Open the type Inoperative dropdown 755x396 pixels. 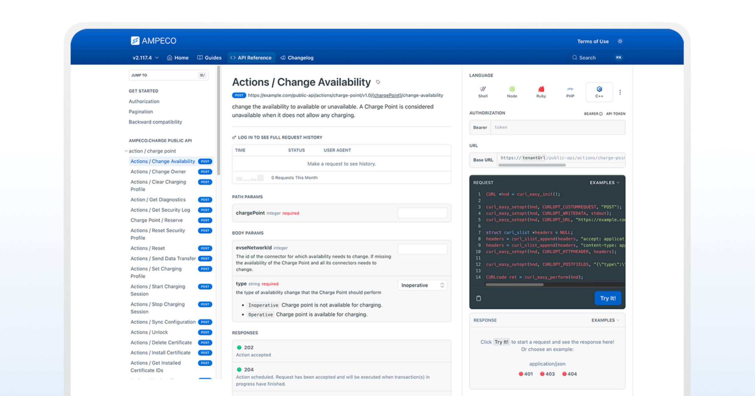click(422, 285)
